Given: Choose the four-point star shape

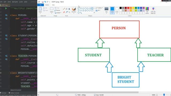Looking at the screenshot, I should [x=81, y=11].
